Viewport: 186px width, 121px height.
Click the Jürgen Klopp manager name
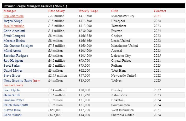[x=13, y=21]
